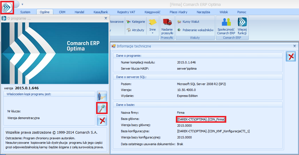
Task: Open the Rejestry VAT ribbon tab
Action: click(126, 12)
